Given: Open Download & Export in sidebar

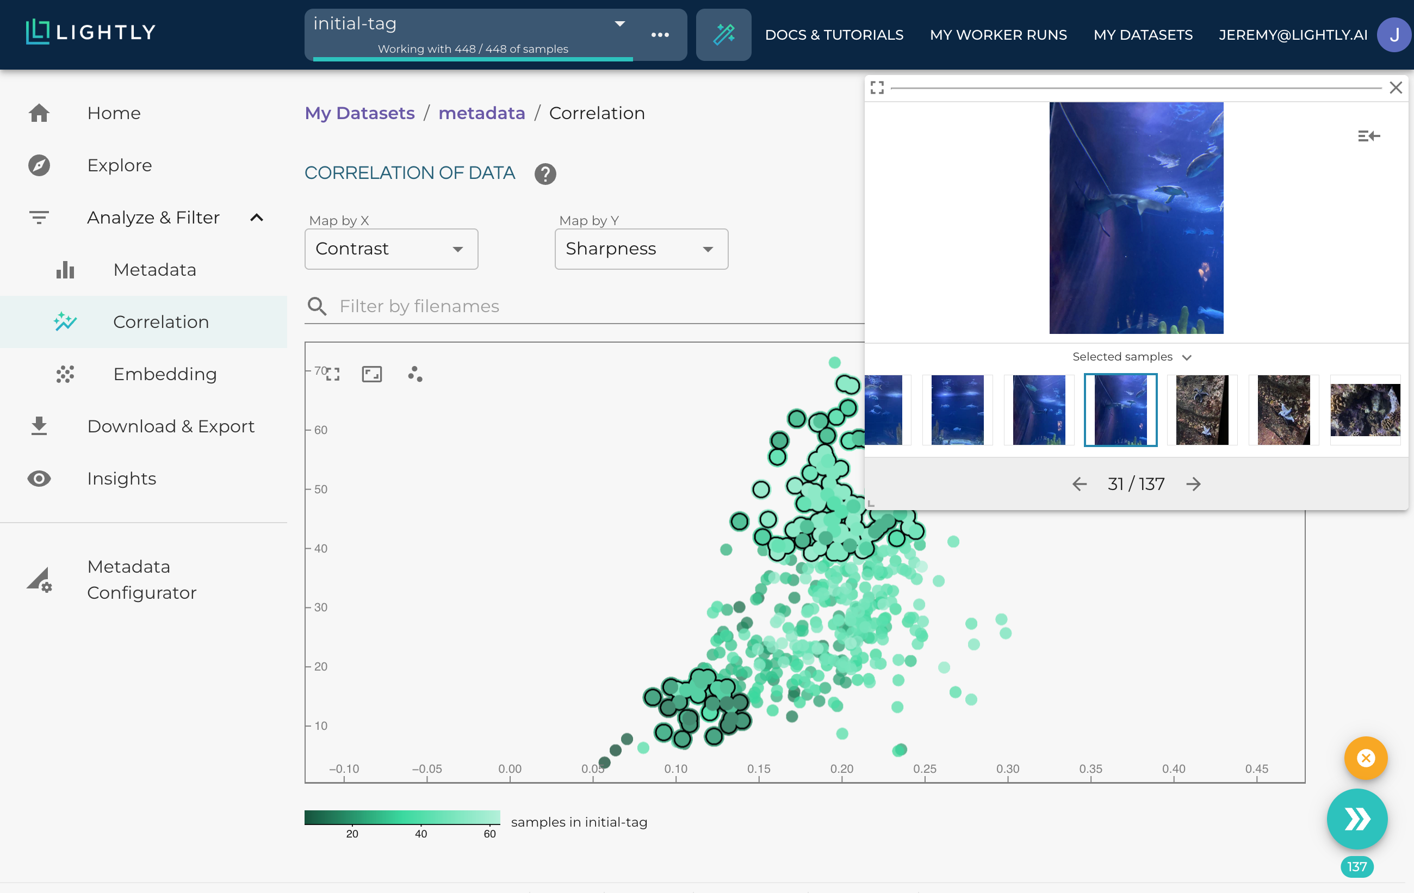Looking at the screenshot, I should (170, 426).
